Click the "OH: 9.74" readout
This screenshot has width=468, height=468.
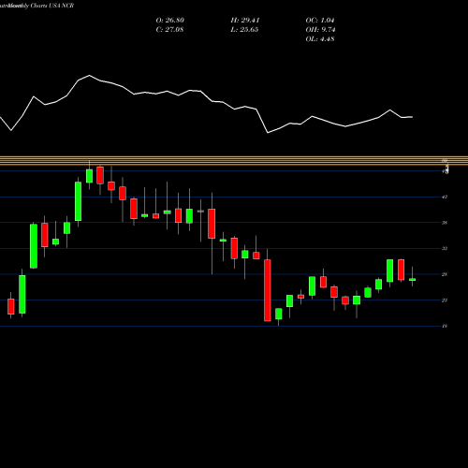[x=320, y=30]
